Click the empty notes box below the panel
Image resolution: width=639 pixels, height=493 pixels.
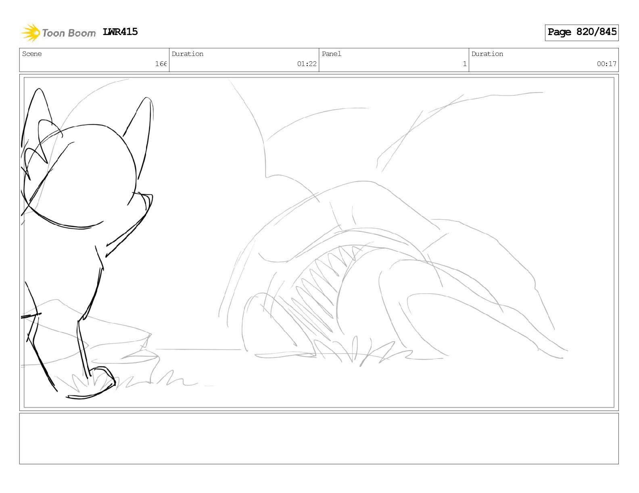pos(319,439)
